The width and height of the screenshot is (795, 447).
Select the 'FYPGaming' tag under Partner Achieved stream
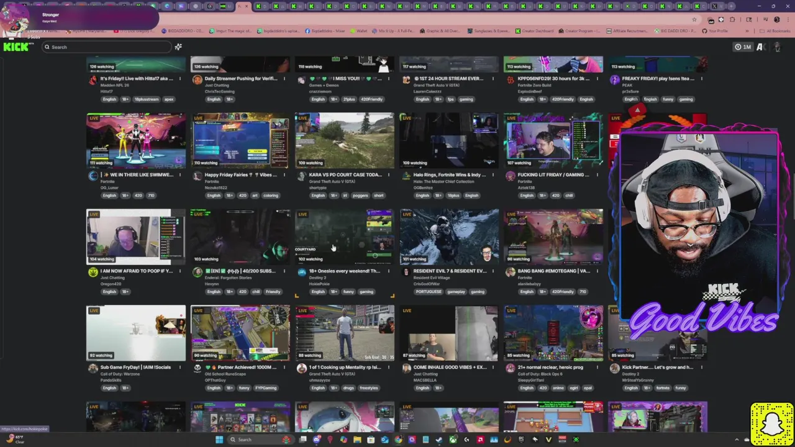266,388
